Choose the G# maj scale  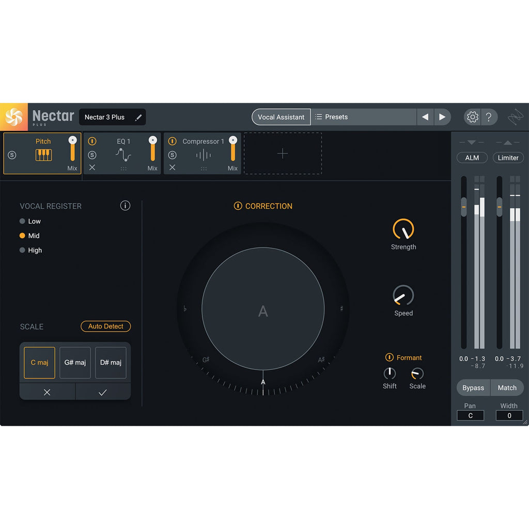[x=75, y=363]
